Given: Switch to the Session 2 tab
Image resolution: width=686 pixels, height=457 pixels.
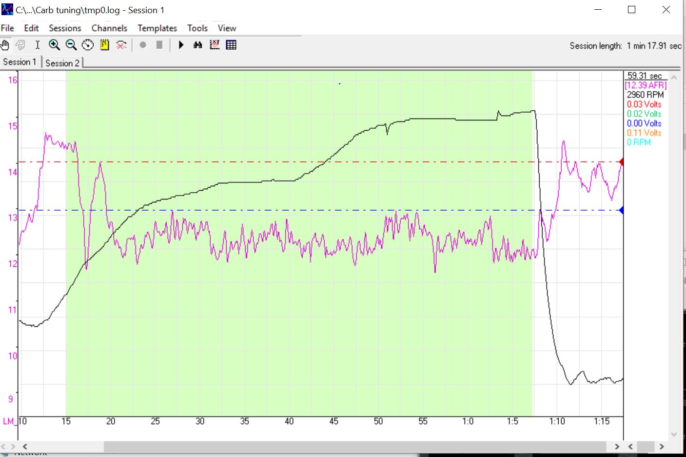Looking at the screenshot, I should 62,63.
